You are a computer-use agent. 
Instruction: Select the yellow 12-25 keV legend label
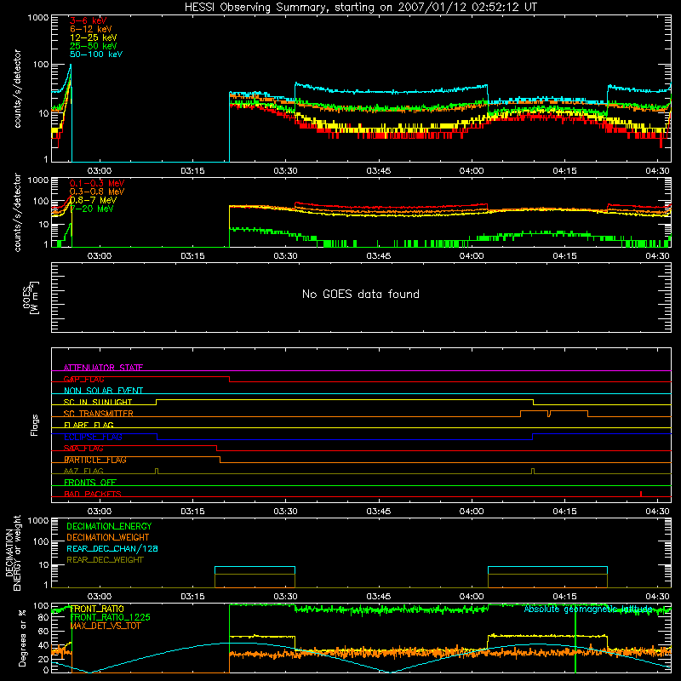tap(94, 37)
